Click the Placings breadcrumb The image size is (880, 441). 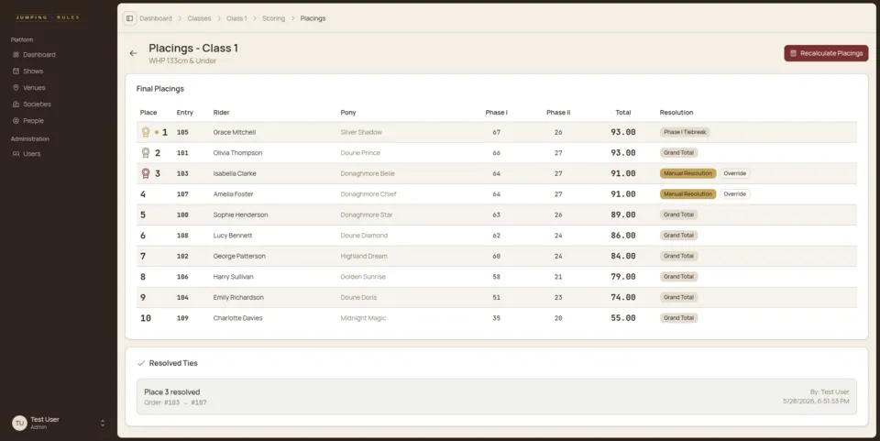pos(313,18)
